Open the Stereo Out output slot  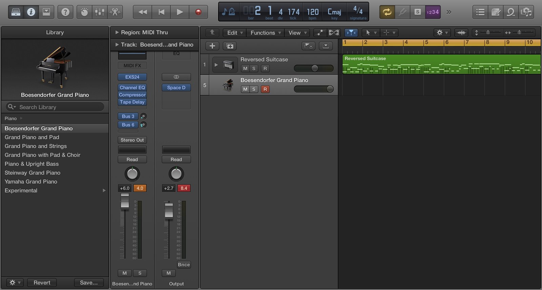pyautogui.click(x=132, y=140)
